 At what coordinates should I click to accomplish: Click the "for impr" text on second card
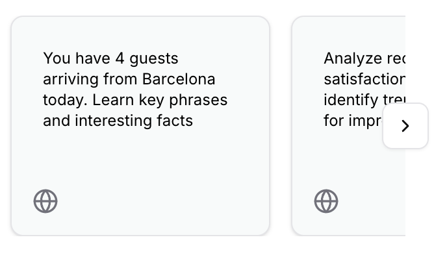[x=353, y=121]
